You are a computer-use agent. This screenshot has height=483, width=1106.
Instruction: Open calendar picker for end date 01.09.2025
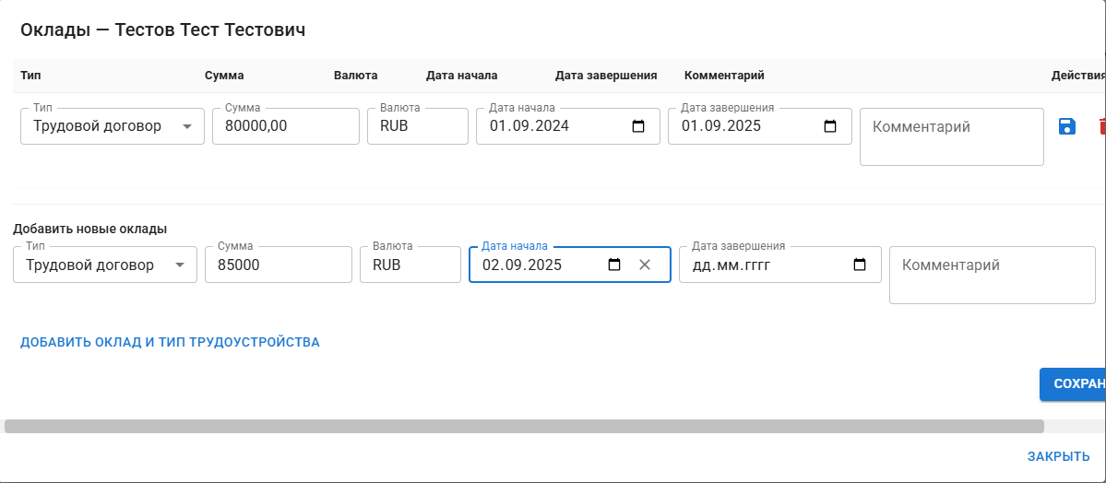click(x=830, y=127)
